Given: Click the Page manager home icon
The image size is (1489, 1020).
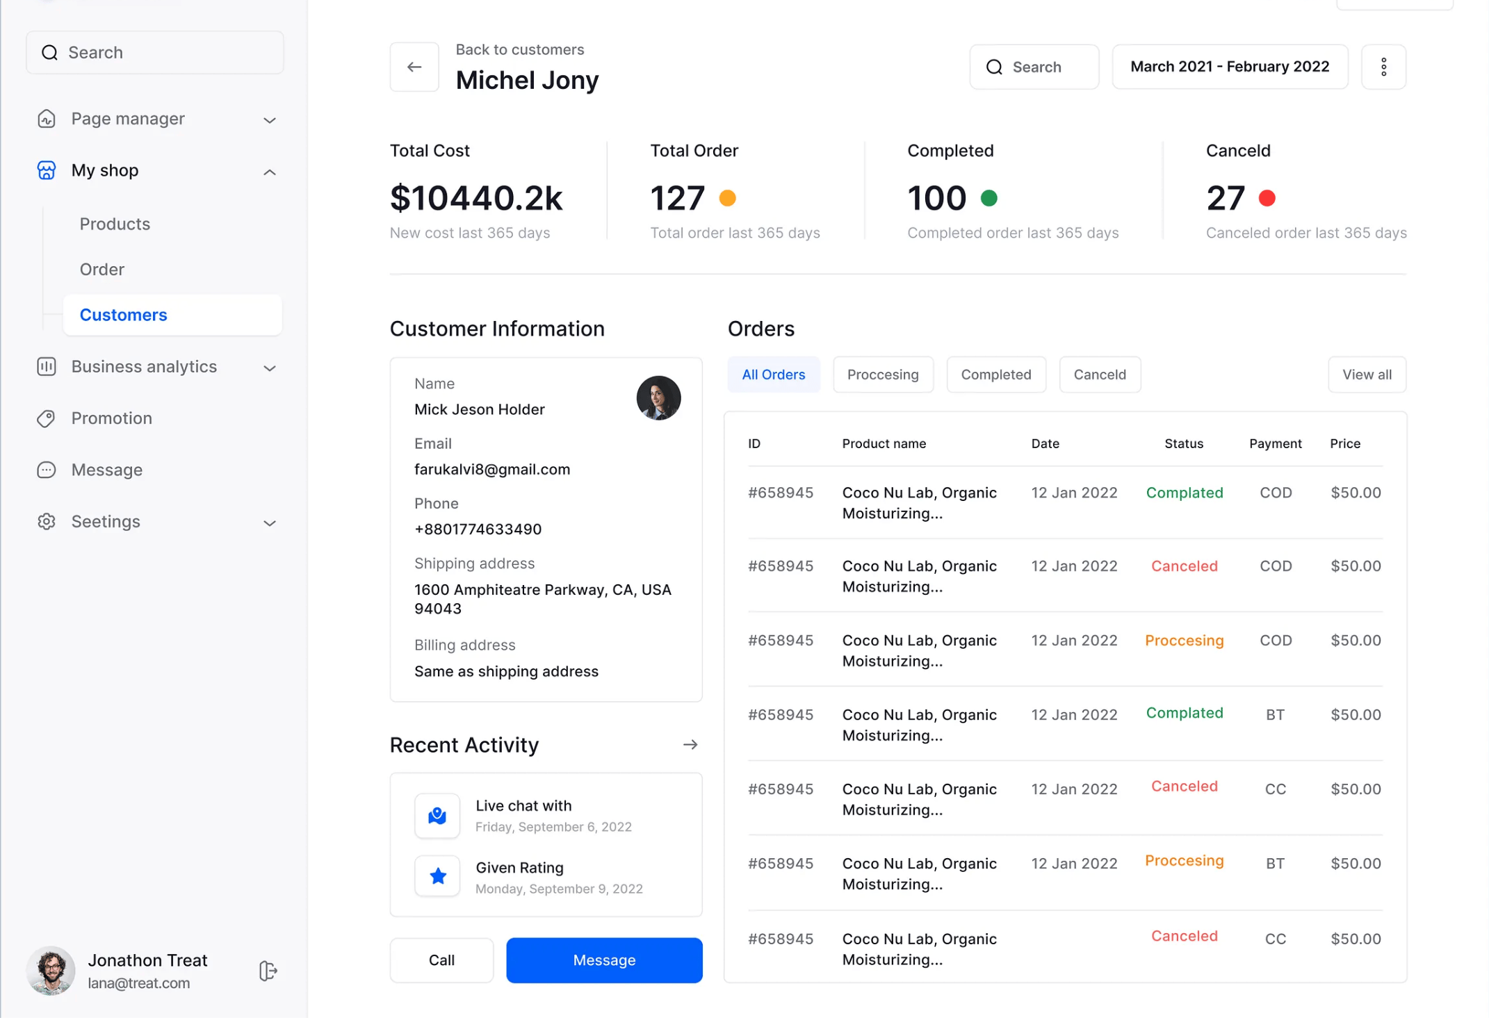Looking at the screenshot, I should pos(46,119).
